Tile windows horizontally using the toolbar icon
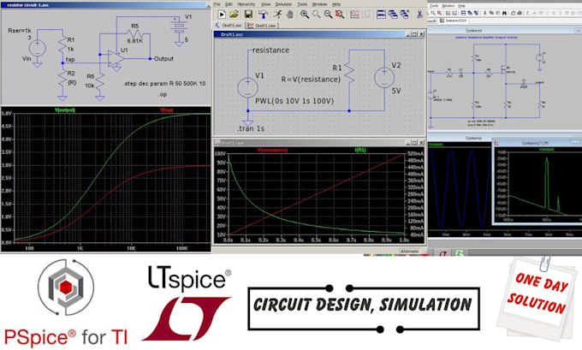The height and width of the screenshot is (350, 582). pyautogui.click(x=381, y=15)
